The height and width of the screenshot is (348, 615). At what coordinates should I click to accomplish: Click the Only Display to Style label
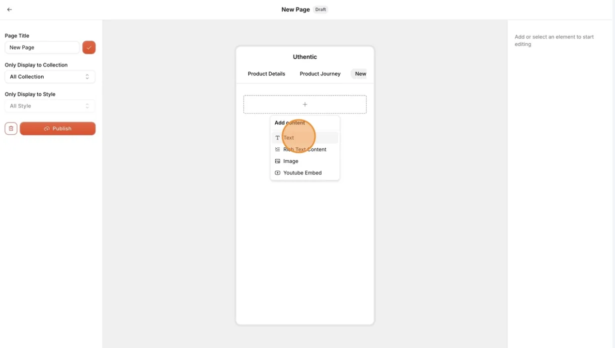pyautogui.click(x=30, y=94)
